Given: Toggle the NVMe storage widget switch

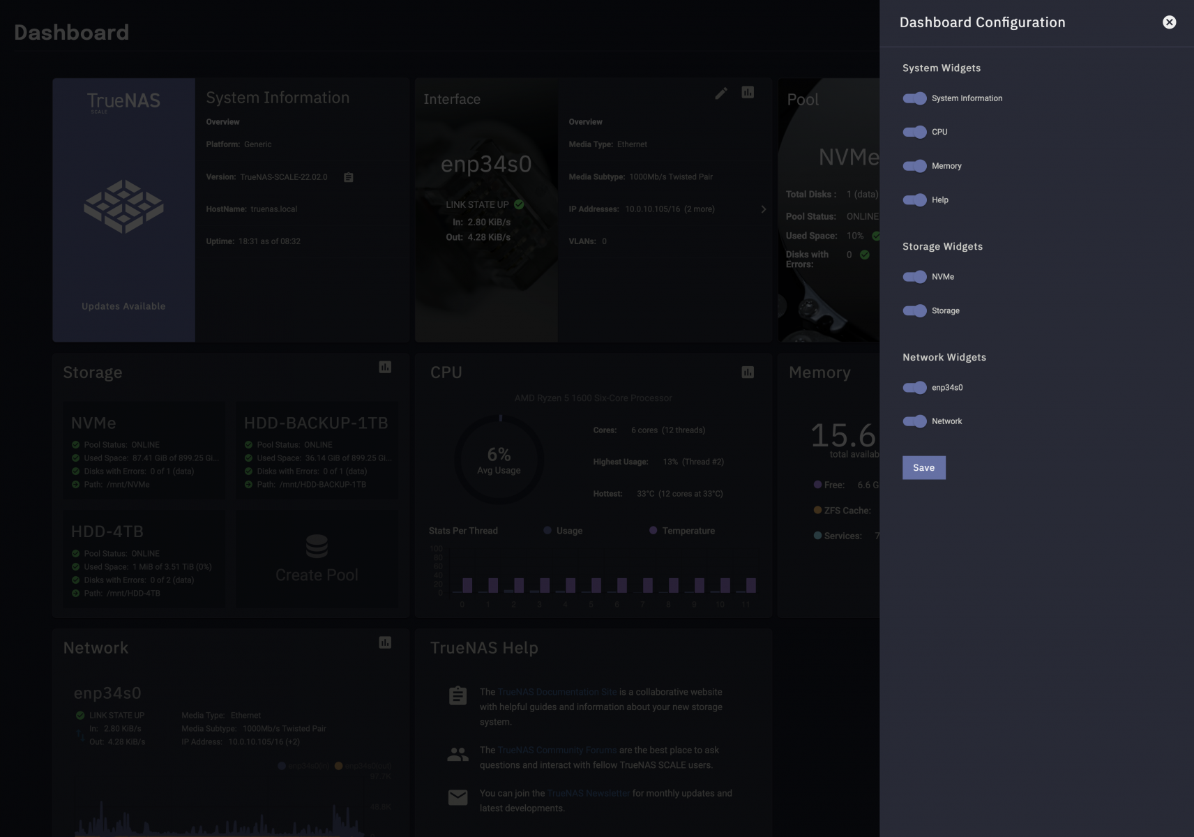Looking at the screenshot, I should [914, 277].
